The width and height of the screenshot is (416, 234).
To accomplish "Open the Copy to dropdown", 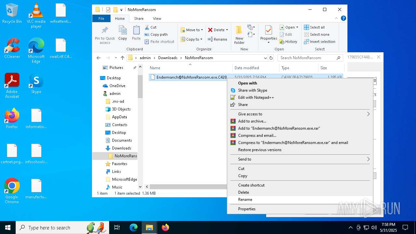I will 192,39.
